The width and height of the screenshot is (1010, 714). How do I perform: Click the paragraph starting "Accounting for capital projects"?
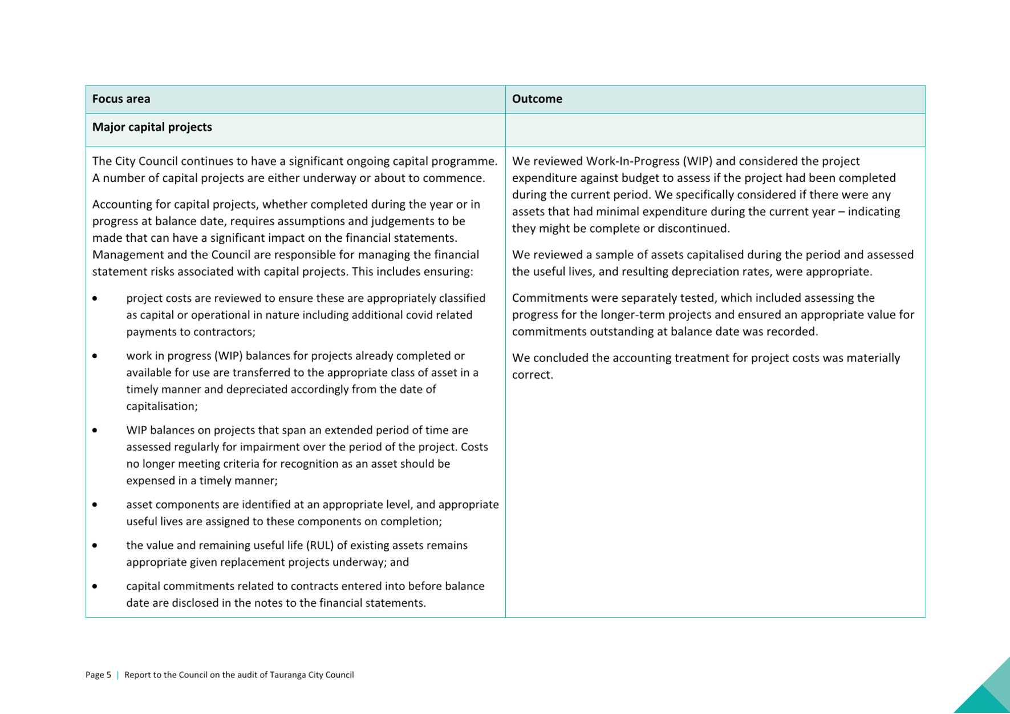coord(285,238)
